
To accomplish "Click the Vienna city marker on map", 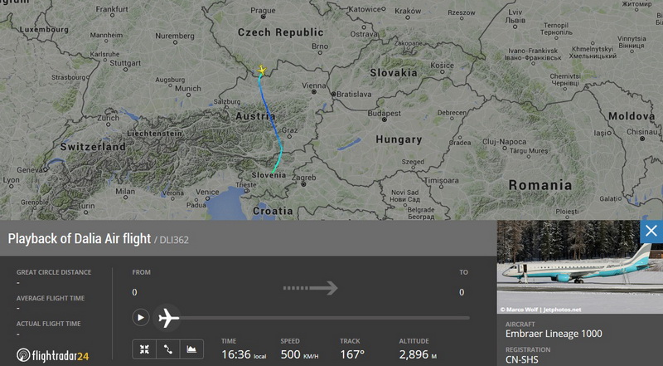I will 313,91.
